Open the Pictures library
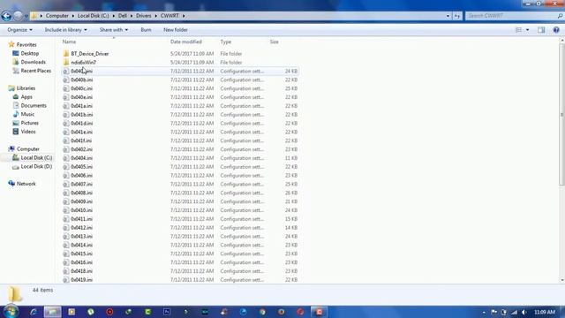Image resolution: width=565 pixels, height=318 pixels. point(29,123)
